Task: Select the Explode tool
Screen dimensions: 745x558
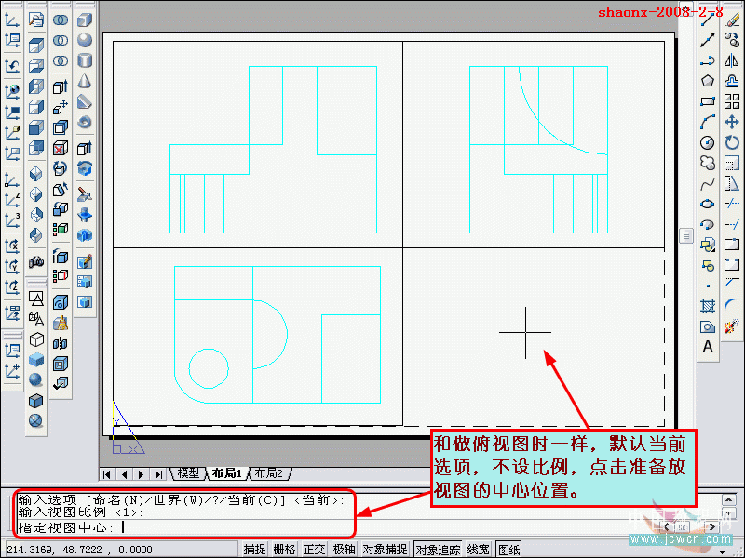Action: 732,326
